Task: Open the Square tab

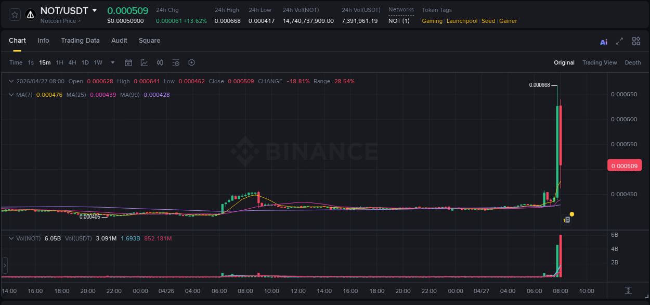Action: click(149, 41)
